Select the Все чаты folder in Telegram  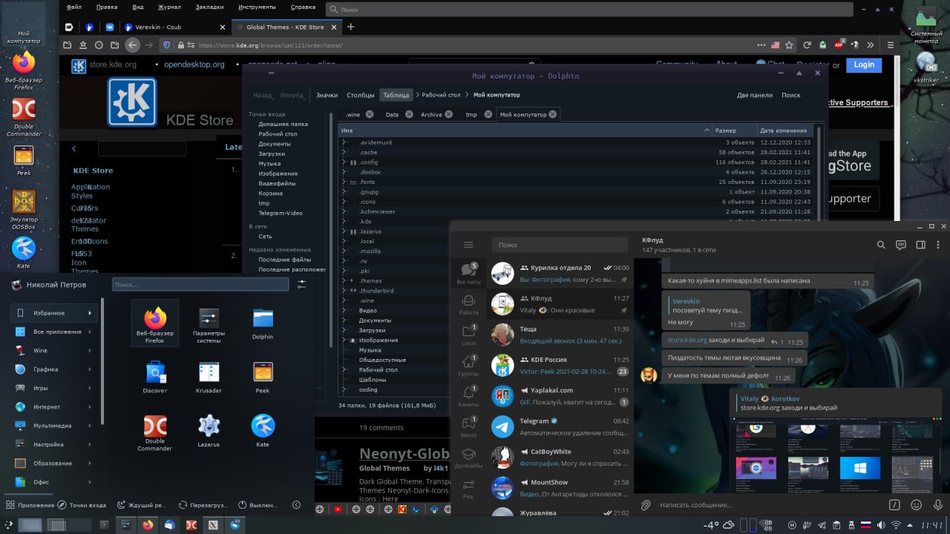(468, 273)
